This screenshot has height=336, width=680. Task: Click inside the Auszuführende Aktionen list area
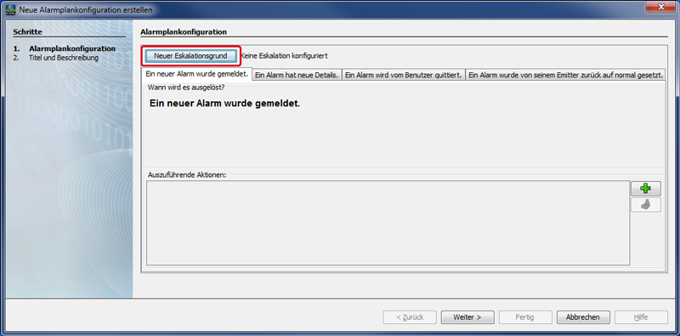388,223
